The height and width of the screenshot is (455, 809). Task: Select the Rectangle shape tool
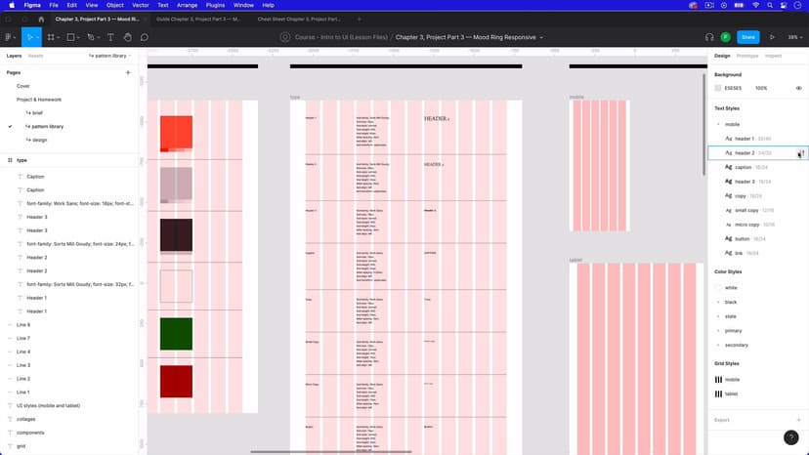[70, 37]
